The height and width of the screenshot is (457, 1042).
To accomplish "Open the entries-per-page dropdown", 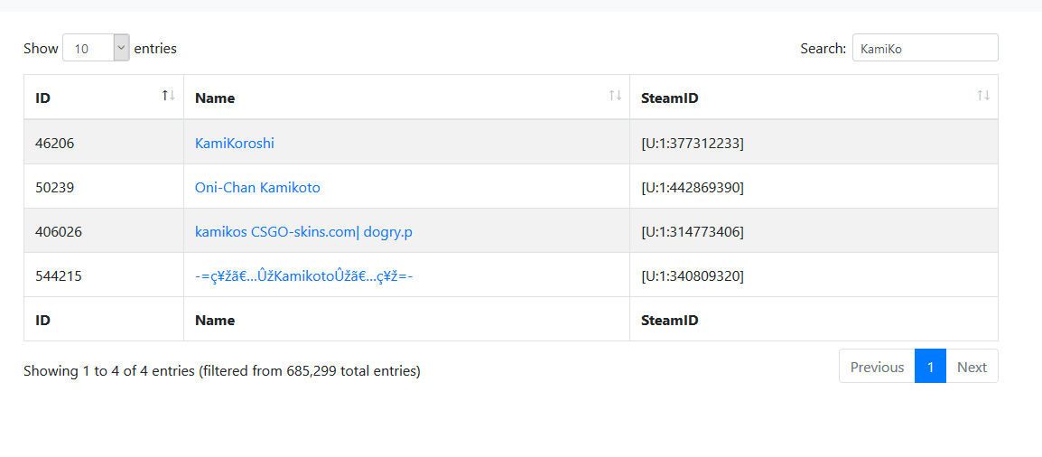I will click(97, 48).
